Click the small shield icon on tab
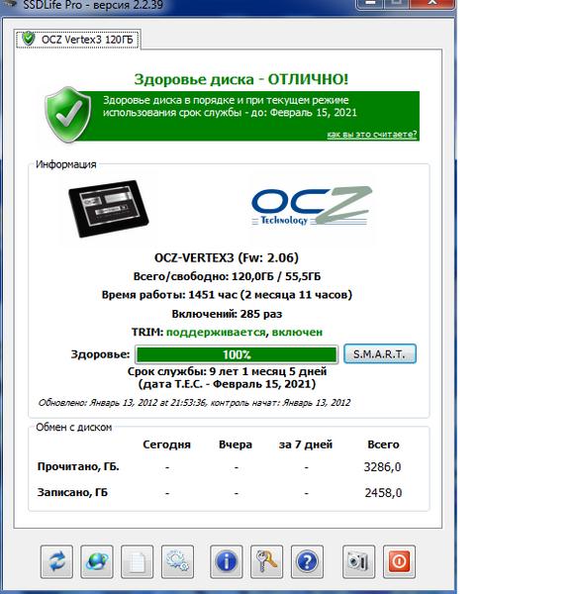This screenshot has width=576, height=594. 29,39
